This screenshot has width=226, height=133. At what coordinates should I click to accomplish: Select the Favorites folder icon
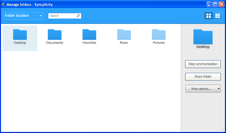(89, 35)
